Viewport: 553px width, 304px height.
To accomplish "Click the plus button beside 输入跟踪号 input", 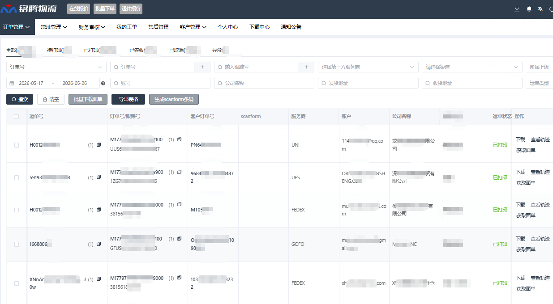I will tap(306, 67).
